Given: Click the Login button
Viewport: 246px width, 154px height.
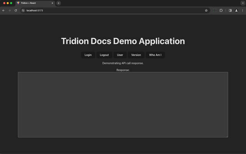Looking at the screenshot, I should pos(88,55).
